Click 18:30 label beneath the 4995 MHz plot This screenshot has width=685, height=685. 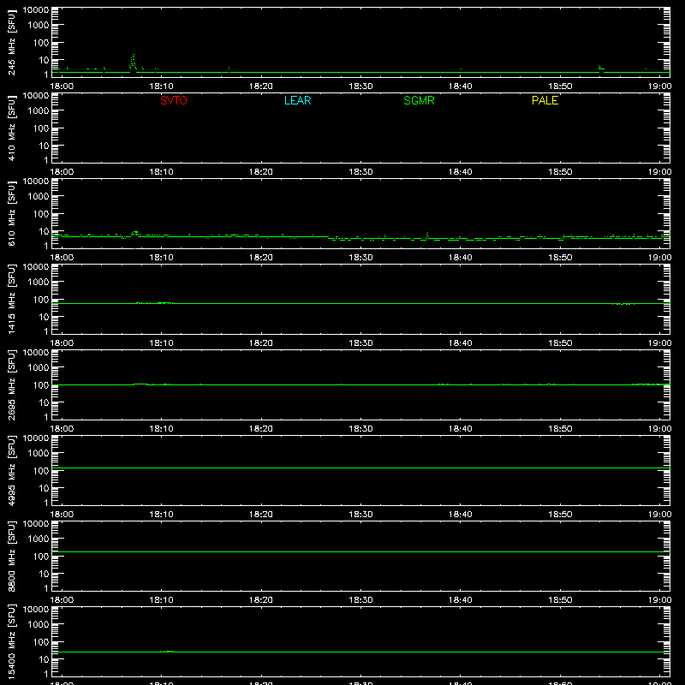pyautogui.click(x=360, y=515)
